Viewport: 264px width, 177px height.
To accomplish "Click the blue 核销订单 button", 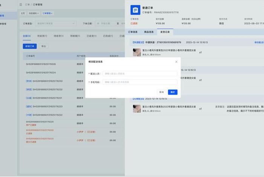I will tap(30, 46).
